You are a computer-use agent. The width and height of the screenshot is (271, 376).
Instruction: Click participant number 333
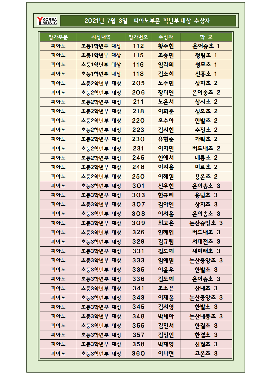(x=138, y=260)
